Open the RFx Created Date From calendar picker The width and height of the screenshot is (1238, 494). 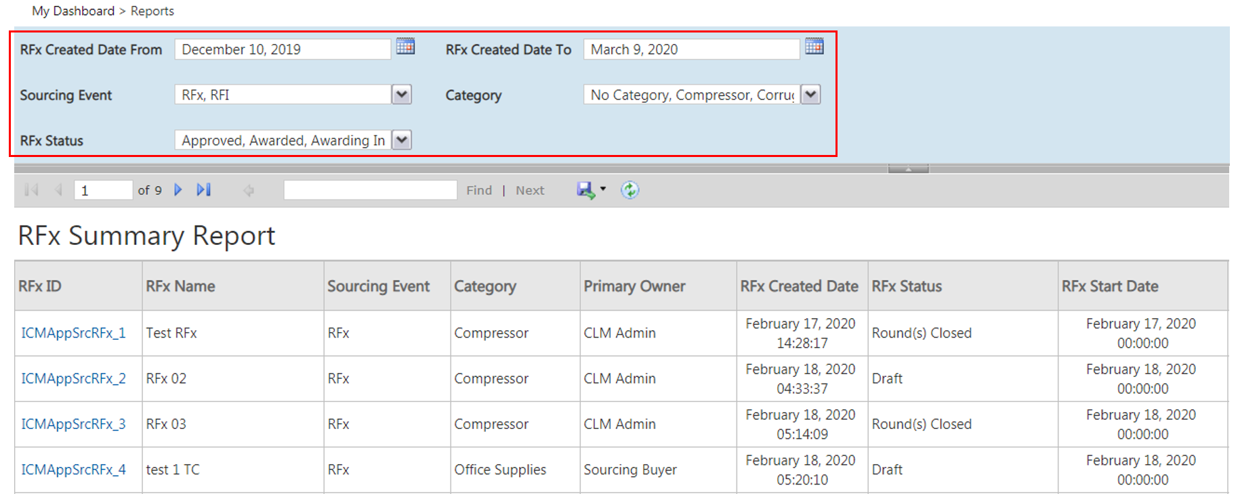[x=405, y=47]
